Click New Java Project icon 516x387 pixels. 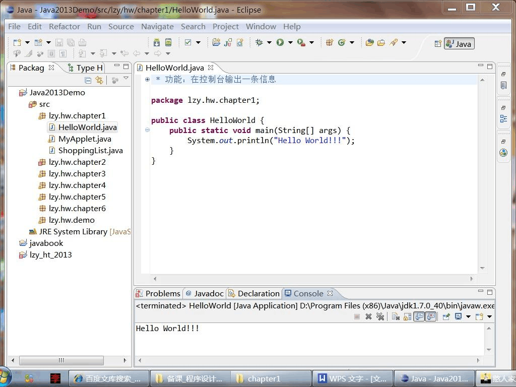pyautogui.click(x=216, y=42)
